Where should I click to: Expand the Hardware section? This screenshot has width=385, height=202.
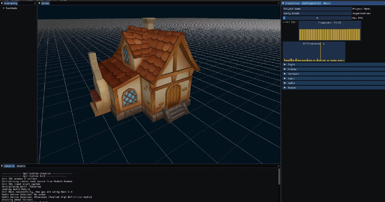(x=334, y=74)
